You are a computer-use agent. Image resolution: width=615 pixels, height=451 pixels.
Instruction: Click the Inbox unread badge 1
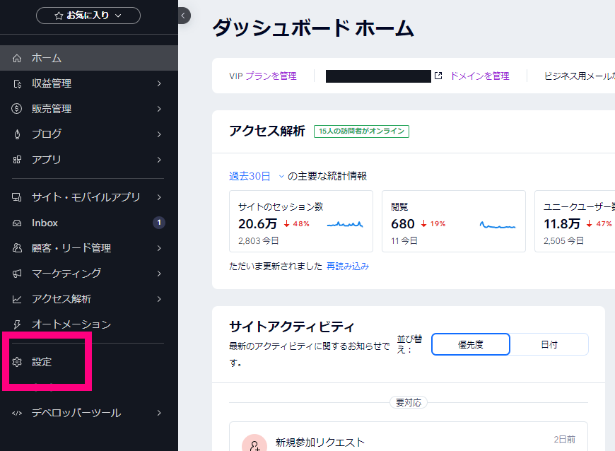click(159, 223)
